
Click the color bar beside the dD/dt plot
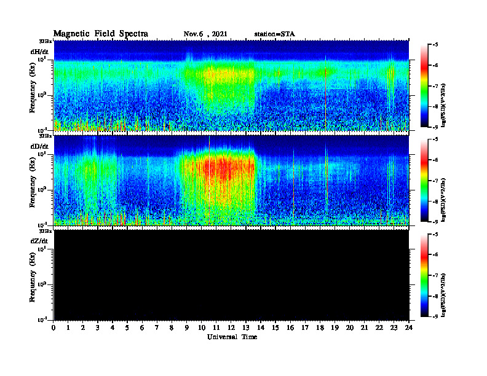[x=424, y=181]
